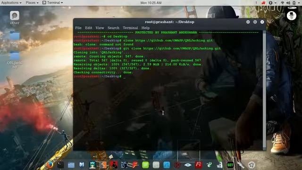Screen dimensions: 302x170
Task: Click 'PROTECTED BY PRASHANT ARDESHANA' banner text
Action: click(166, 33)
